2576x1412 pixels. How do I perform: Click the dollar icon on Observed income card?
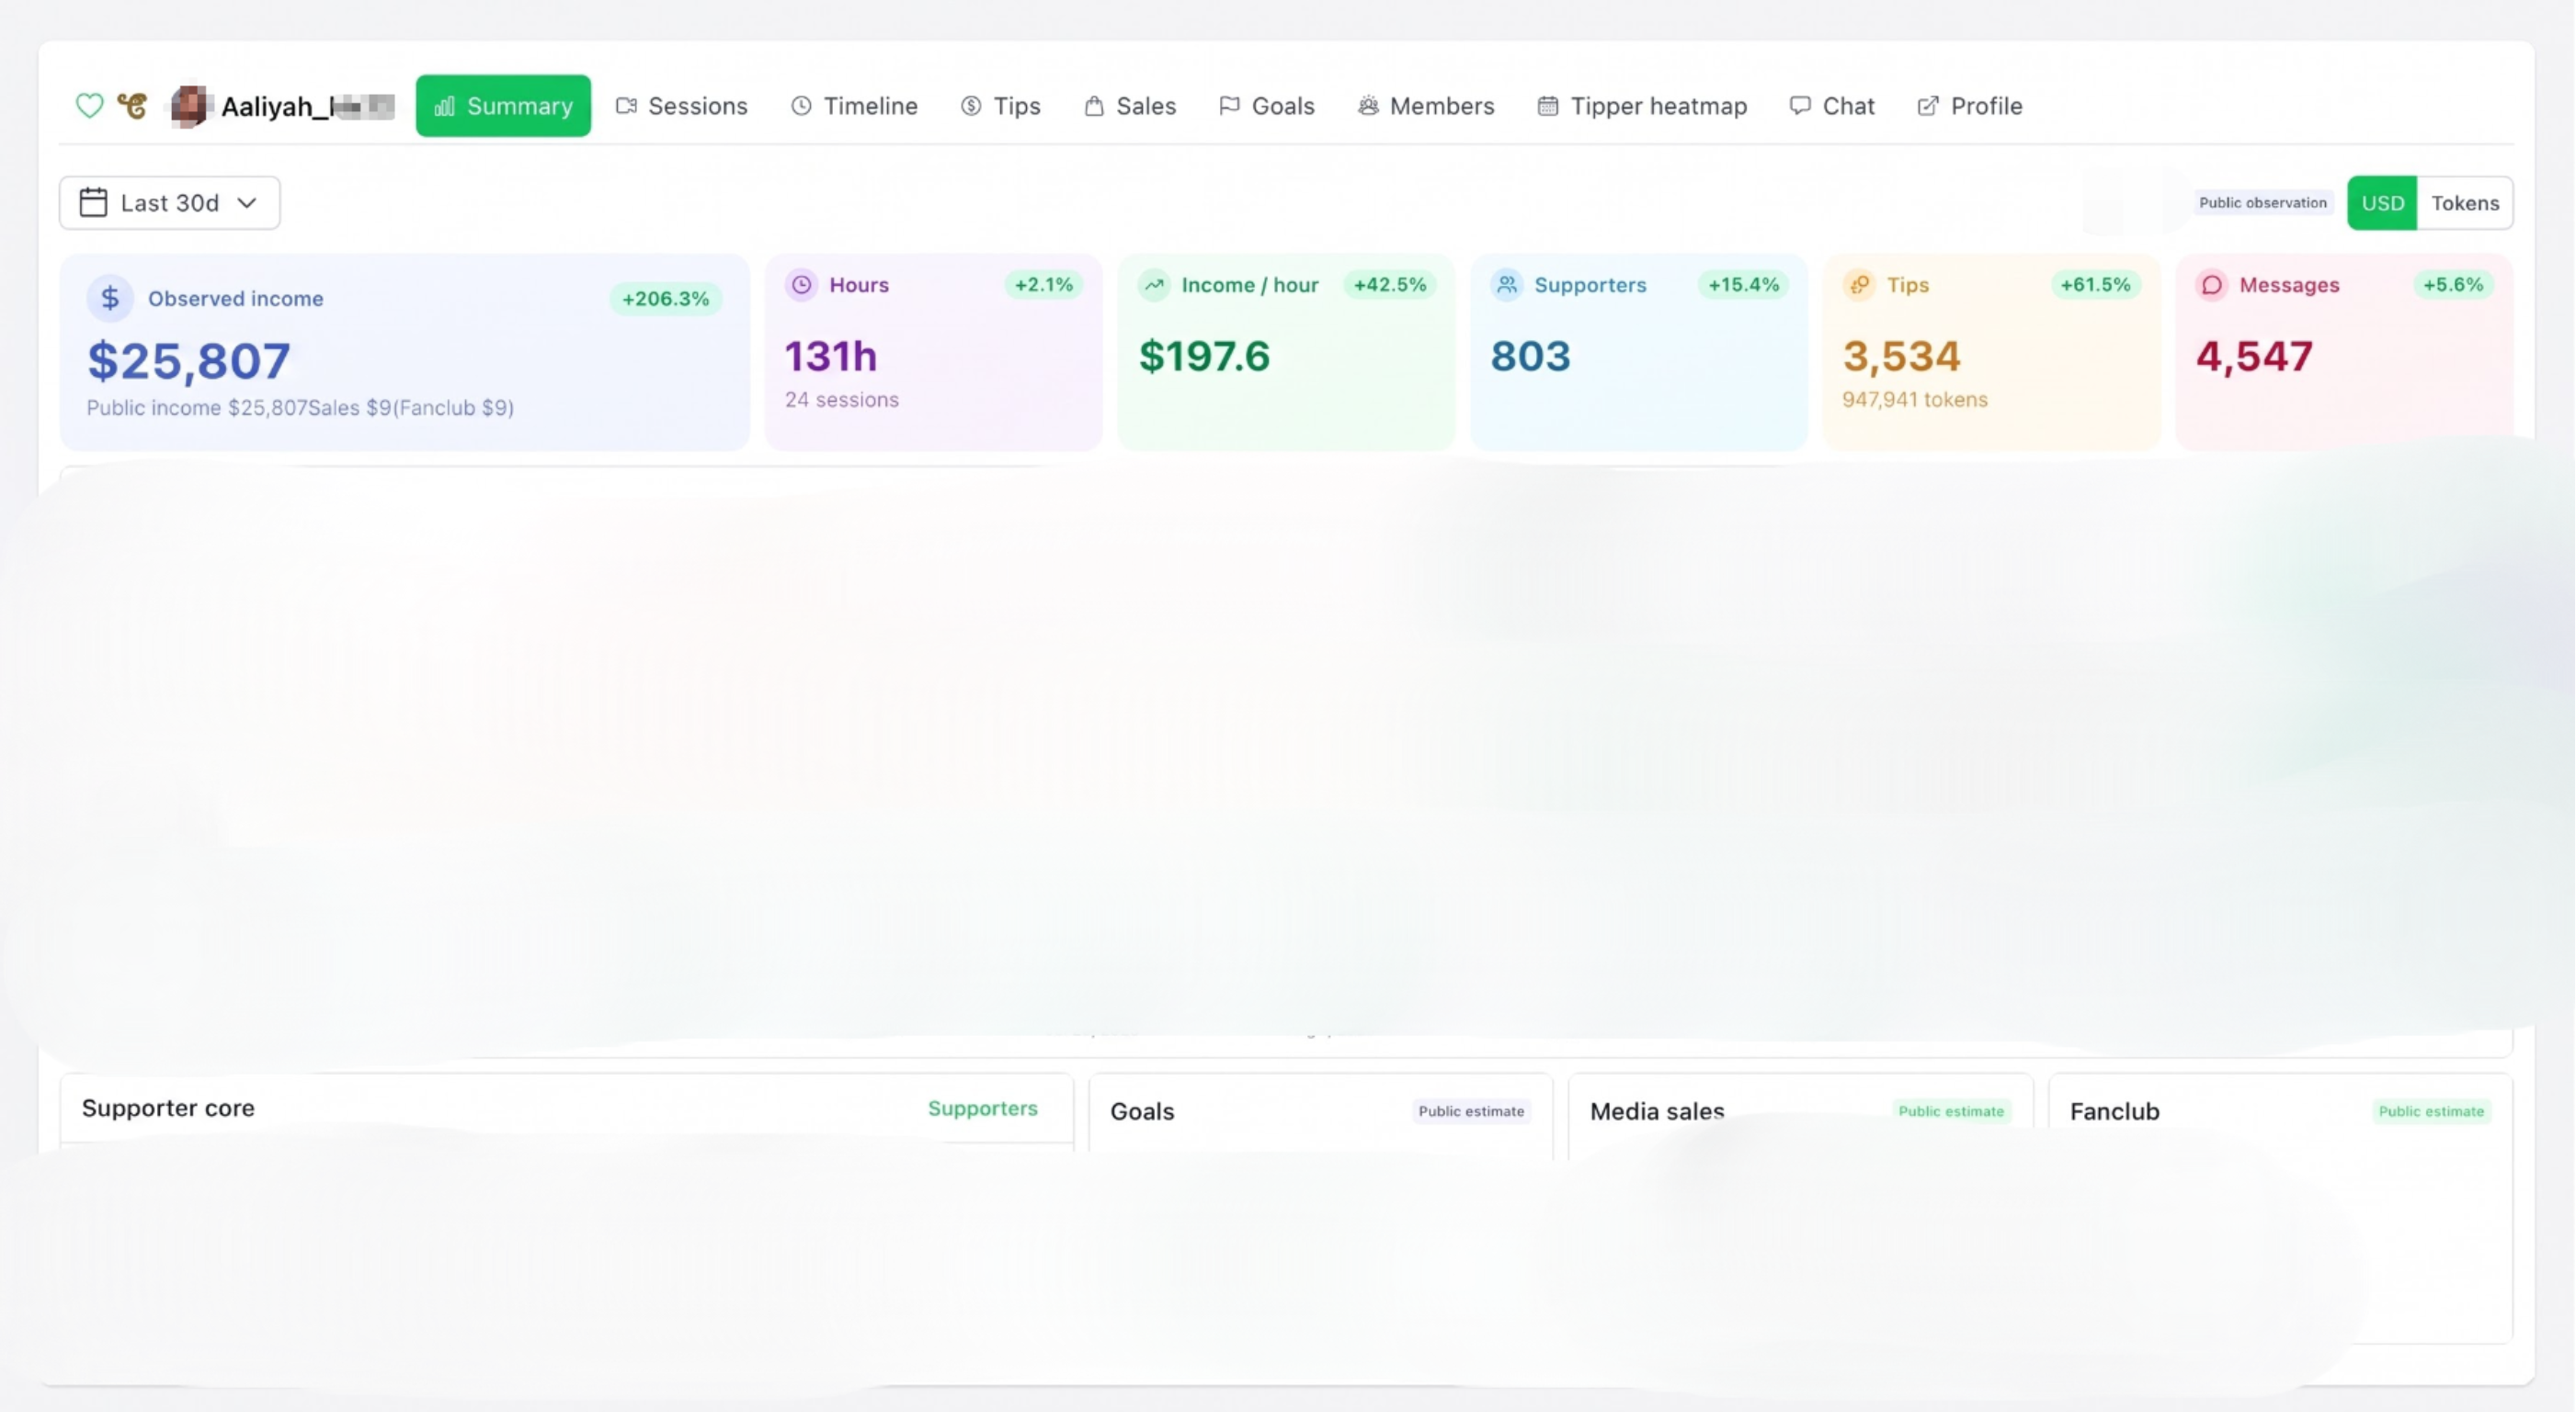pos(110,298)
